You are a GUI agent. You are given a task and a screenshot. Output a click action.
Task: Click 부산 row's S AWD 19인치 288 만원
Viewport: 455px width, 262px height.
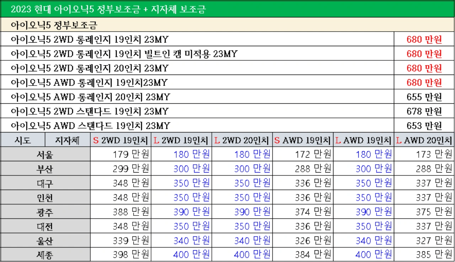[x=313, y=169]
